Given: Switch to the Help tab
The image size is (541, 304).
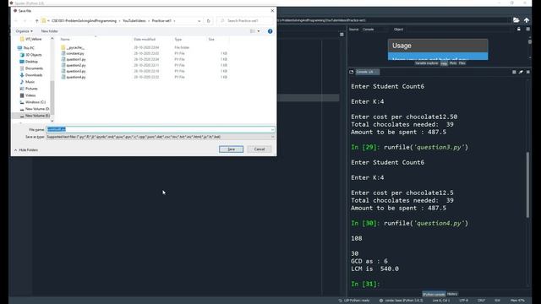Looking at the screenshot, I should (444, 63).
